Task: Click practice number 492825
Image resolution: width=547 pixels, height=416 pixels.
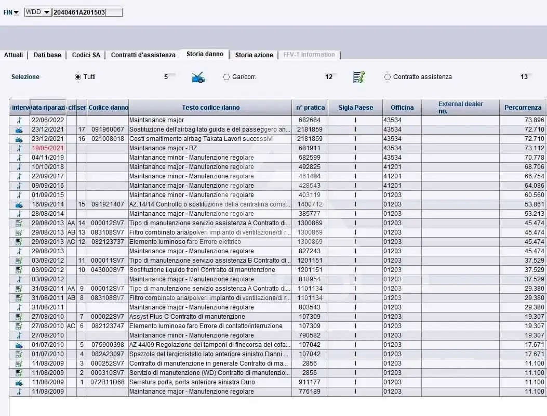Action: pos(310,167)
